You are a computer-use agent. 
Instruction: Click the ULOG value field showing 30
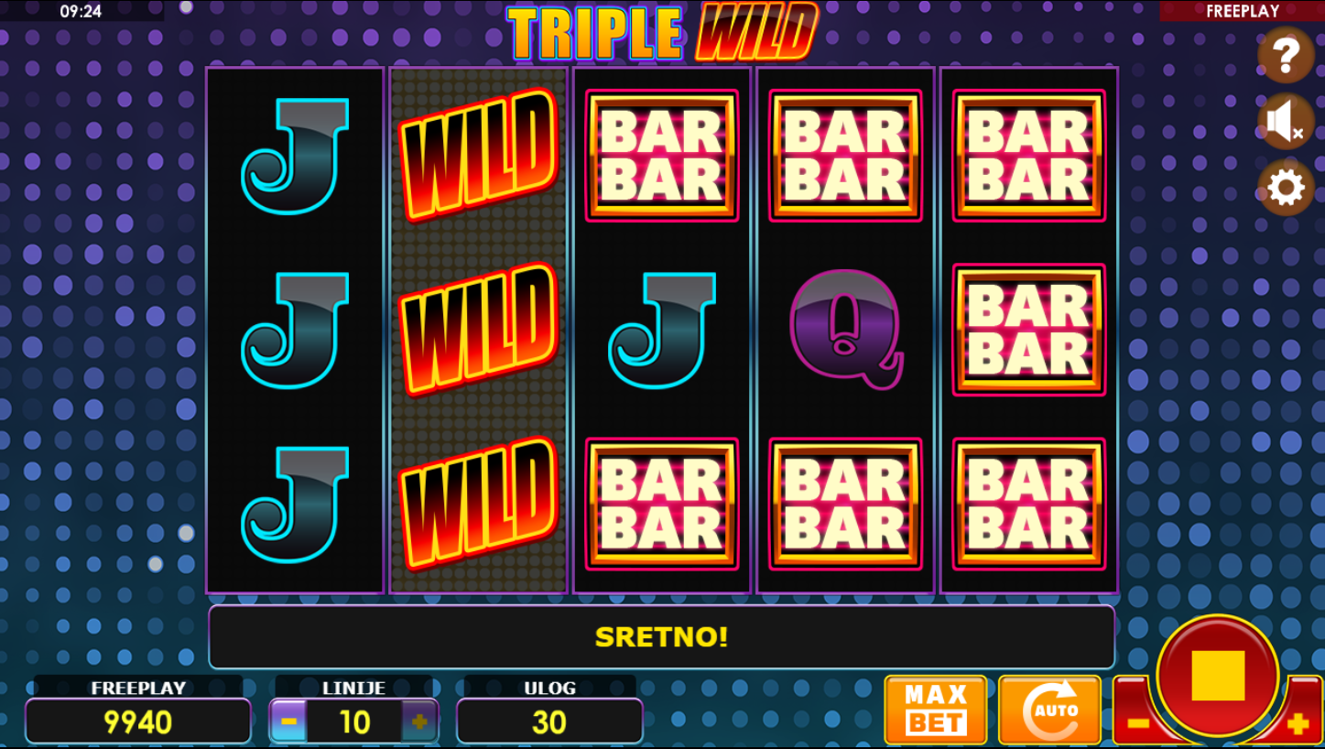click(549, 722)
